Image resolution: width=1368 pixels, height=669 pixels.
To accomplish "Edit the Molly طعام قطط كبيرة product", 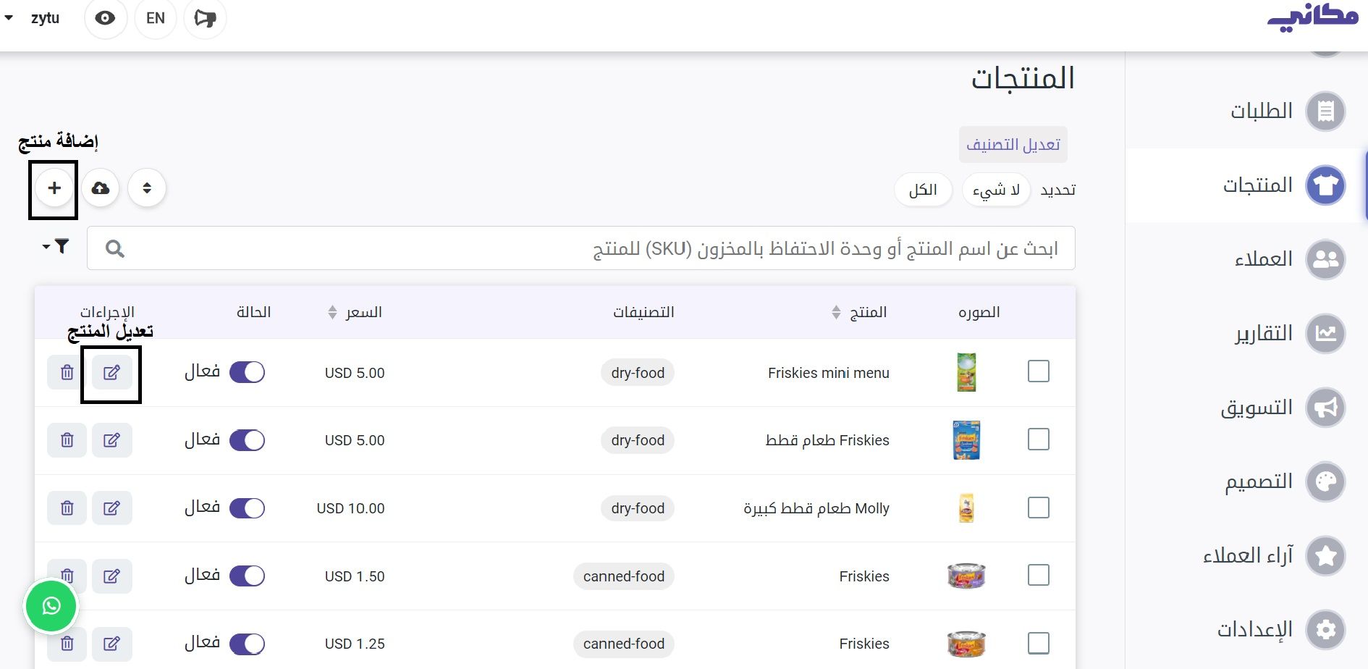I will [111, 508].
